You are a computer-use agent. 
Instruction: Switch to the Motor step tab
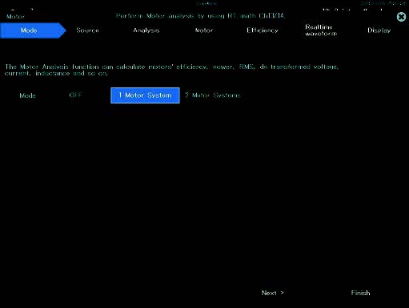point(204,30)
